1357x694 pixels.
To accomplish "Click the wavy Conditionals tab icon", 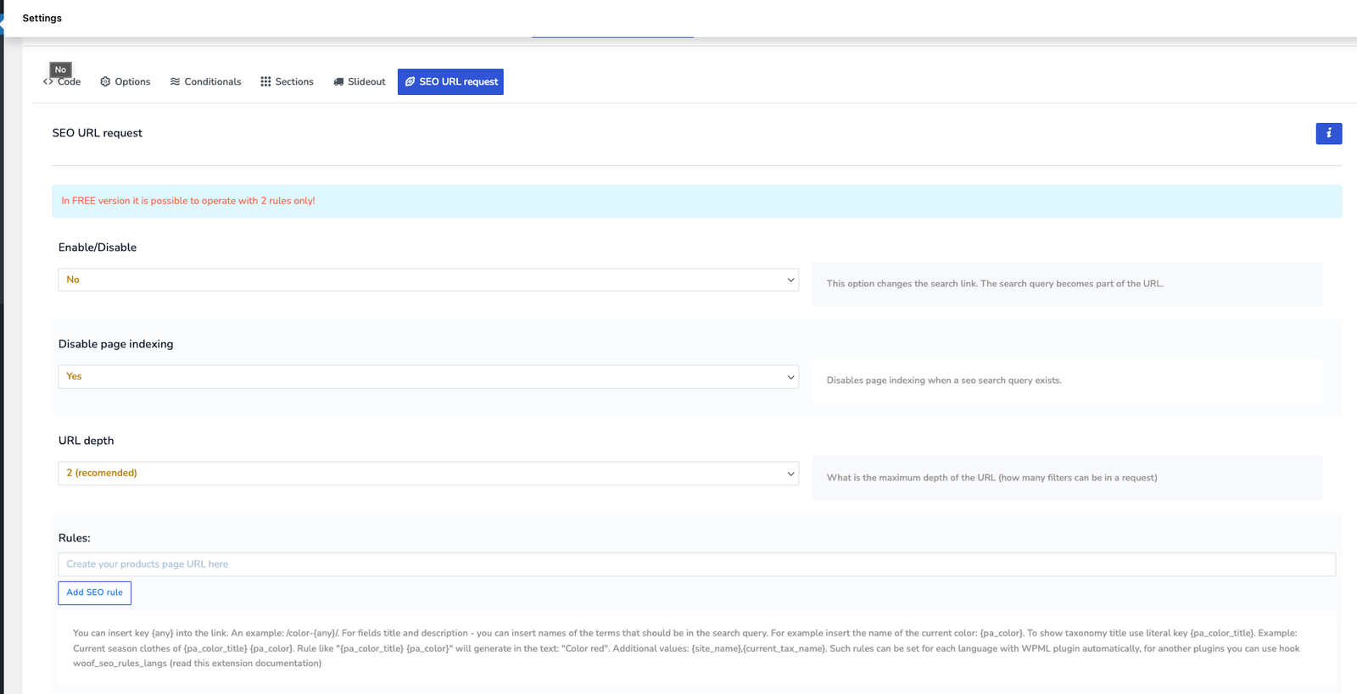I will click(x=175, y=82).
